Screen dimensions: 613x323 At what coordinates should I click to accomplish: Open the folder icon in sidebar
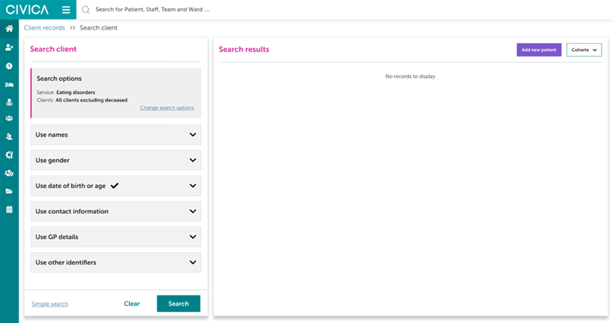[9, 192]
